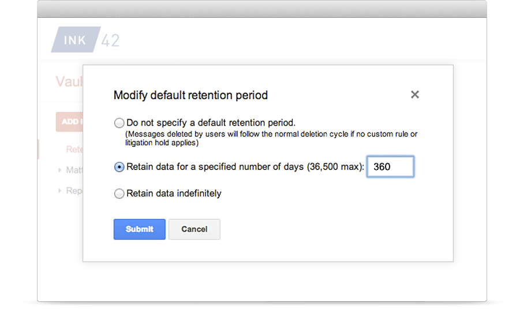Click the window's gray title bar
The image size is (531, 333).
[262, 9]
